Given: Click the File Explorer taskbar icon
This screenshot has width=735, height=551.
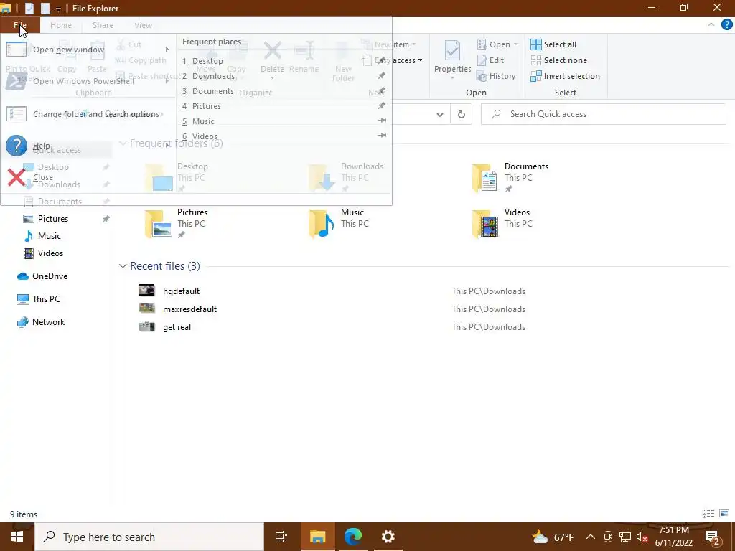Looking at the screenshot, I should point(317,537).
